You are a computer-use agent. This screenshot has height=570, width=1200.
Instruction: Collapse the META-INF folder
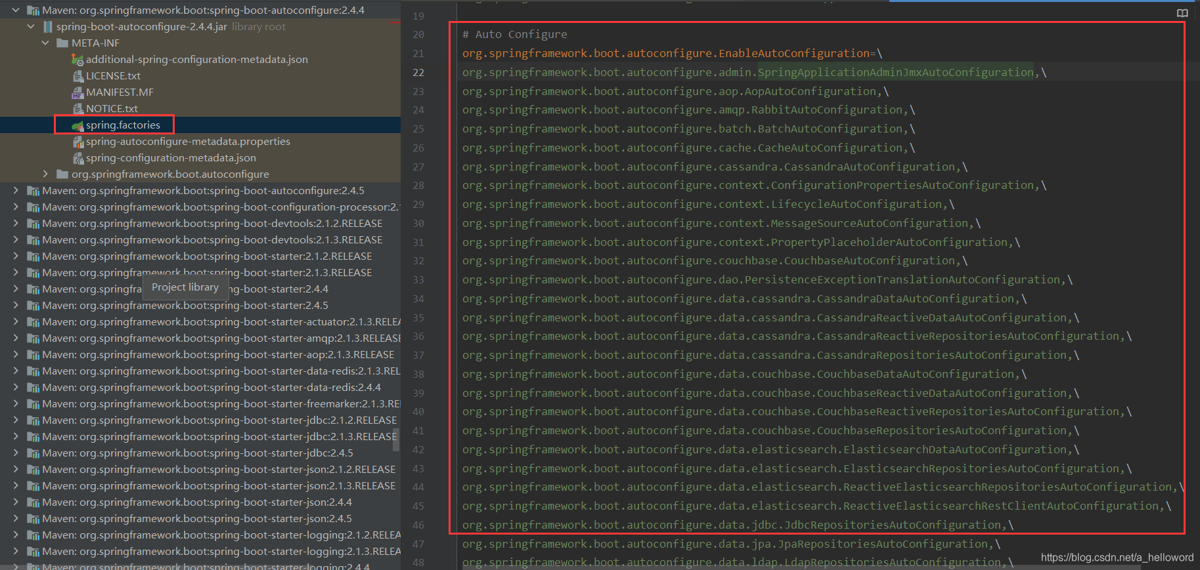pyautogui.click(x=45, y=43)
